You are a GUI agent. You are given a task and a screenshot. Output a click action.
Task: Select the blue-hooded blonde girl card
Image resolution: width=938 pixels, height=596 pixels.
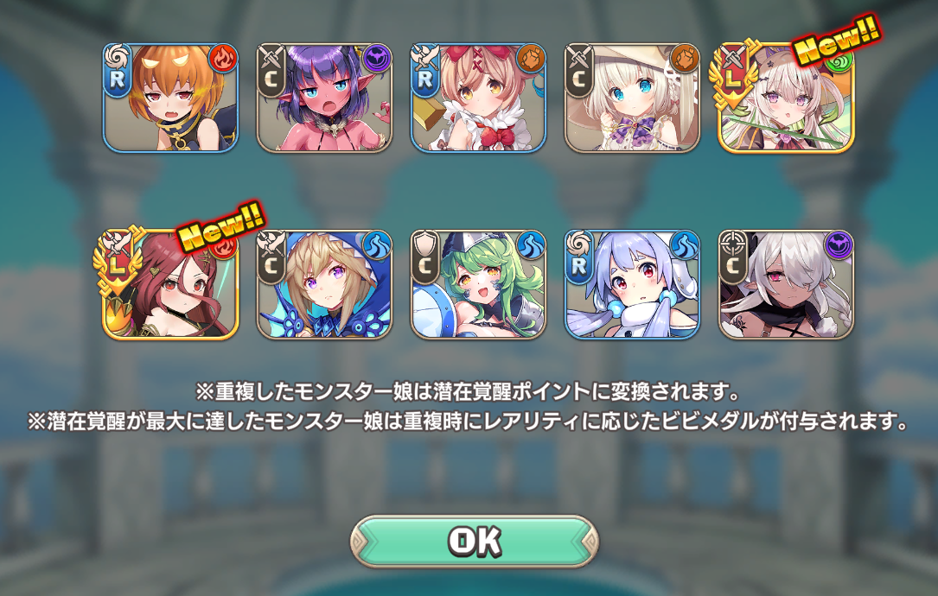324,284
